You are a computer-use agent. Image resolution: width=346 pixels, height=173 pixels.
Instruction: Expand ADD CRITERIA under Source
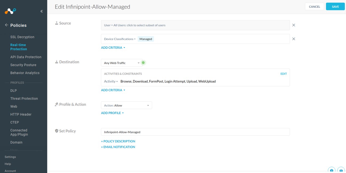[x=113, y=47]
